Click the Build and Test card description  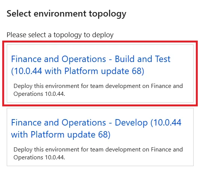98,90
